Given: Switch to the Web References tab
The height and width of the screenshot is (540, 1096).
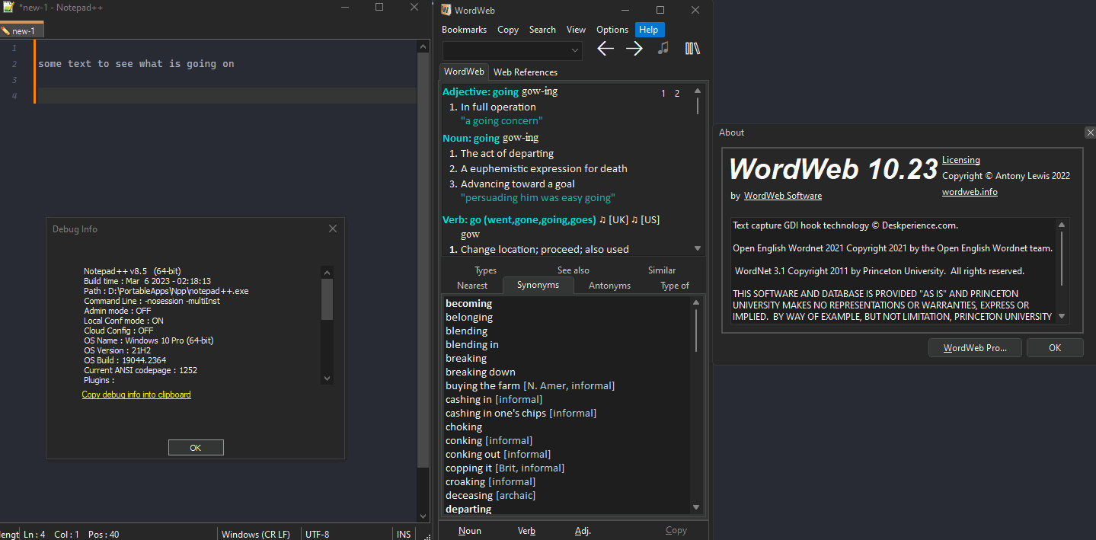Looking at the screenshot, I should (x=525, y=72).
